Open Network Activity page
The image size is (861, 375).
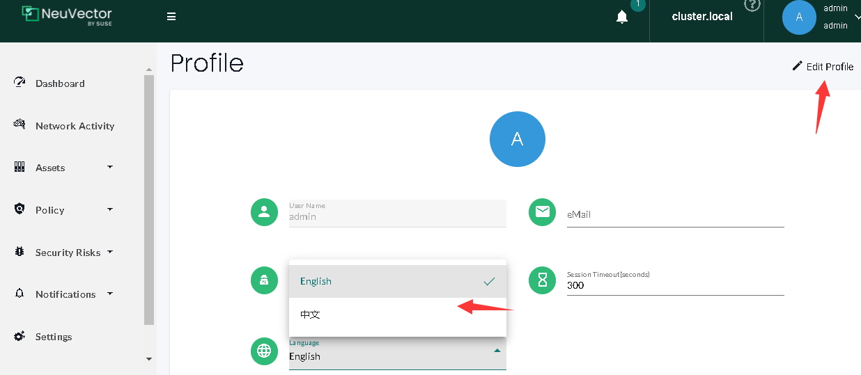[75, 126]
